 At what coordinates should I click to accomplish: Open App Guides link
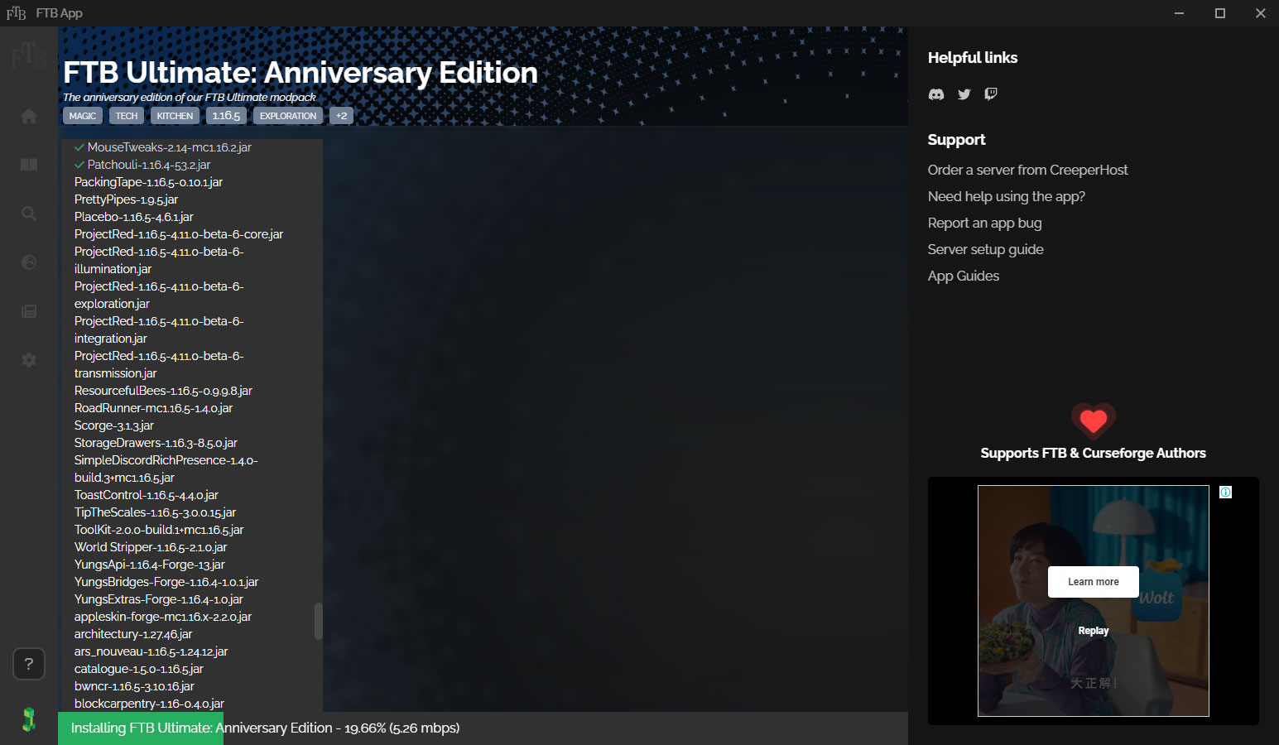[x=964, y=276]
